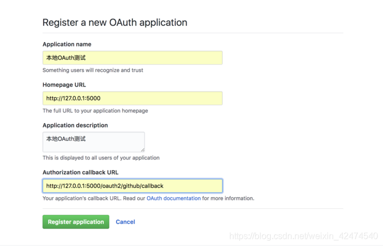Click inside the Application description textarea
The width and height of the screenshot is (383, 246).
point(94,142)
